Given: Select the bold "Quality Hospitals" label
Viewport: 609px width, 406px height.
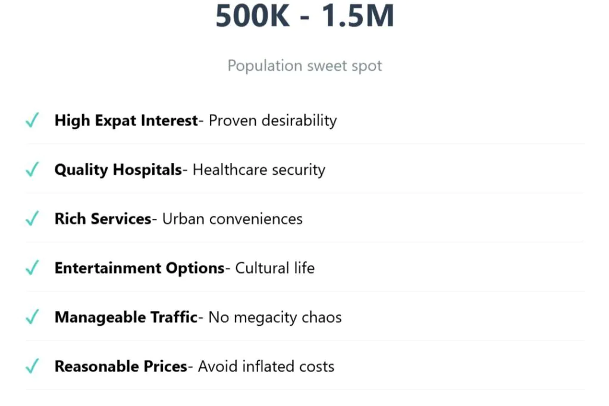Looking at the screenshot, I should point(118,170).
